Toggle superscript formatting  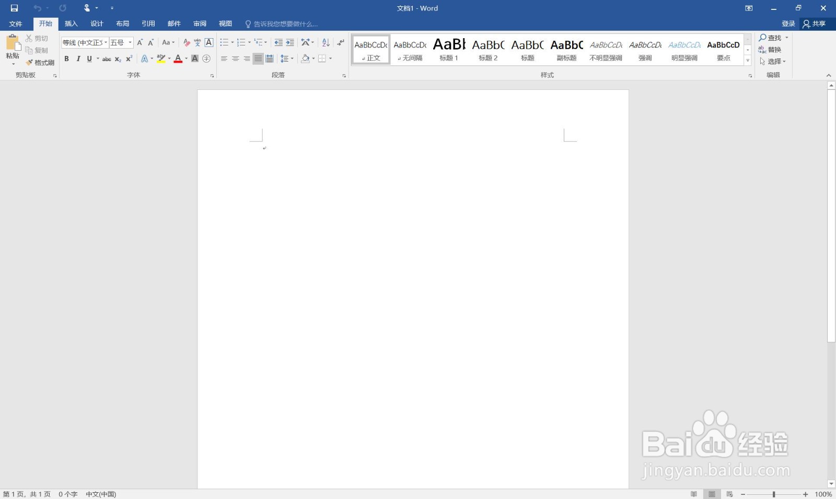[x=129, y=59]
